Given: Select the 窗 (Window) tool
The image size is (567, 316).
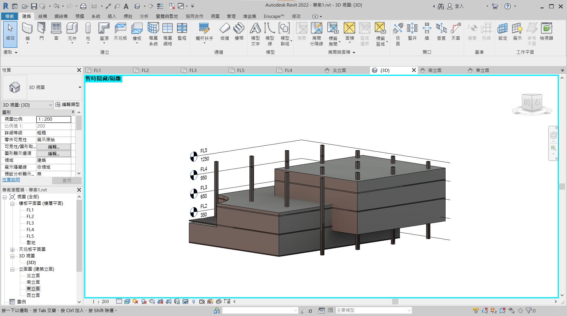Looking at the screenshot, I should pos(56,32).
